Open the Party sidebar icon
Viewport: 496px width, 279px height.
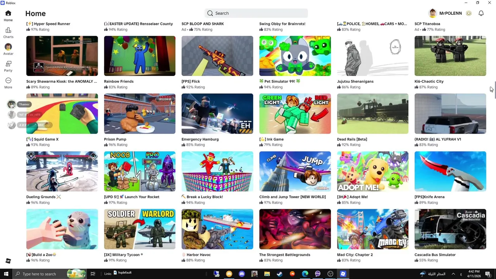click(x=8, y=64)
